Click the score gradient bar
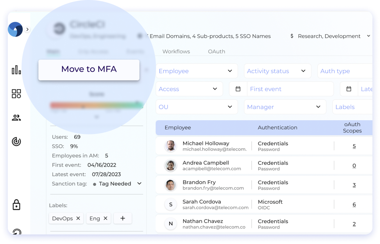Image resolution: width=380 pixels, height=244 pixels. [97, 105]
